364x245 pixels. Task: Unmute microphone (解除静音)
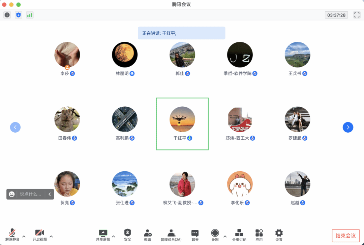(12, 235)
